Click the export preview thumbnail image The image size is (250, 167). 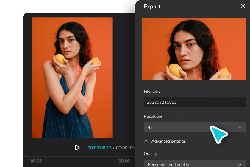click(x=195, y=49)
